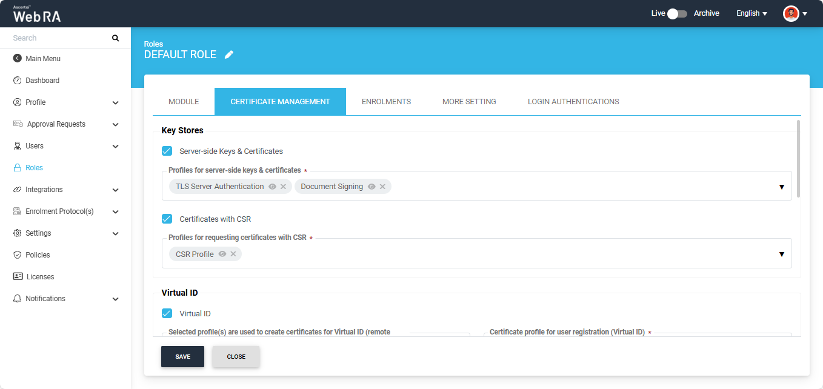
Task: Click the form's vertical scrollbar
Action: click(798, 159)
